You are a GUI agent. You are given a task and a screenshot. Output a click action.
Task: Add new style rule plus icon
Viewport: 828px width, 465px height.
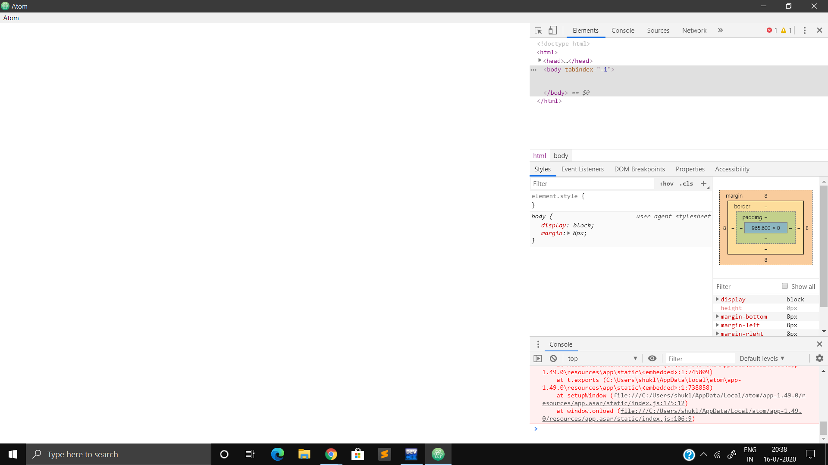704,184
